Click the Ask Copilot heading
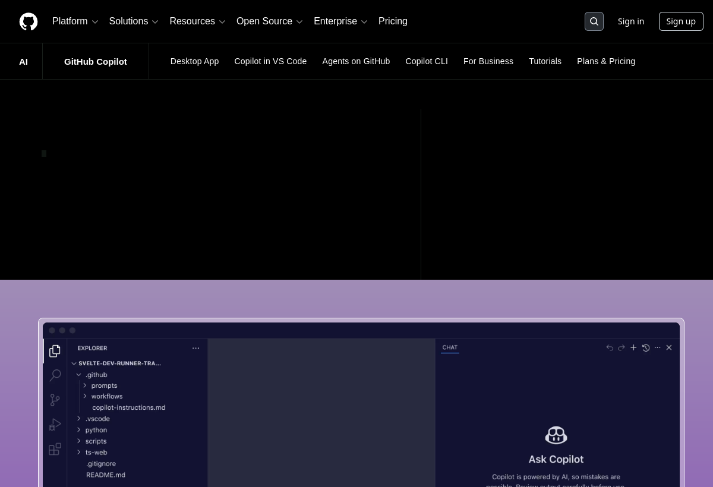This screenshot has width=713, height=487. click(x=556, y=459)
